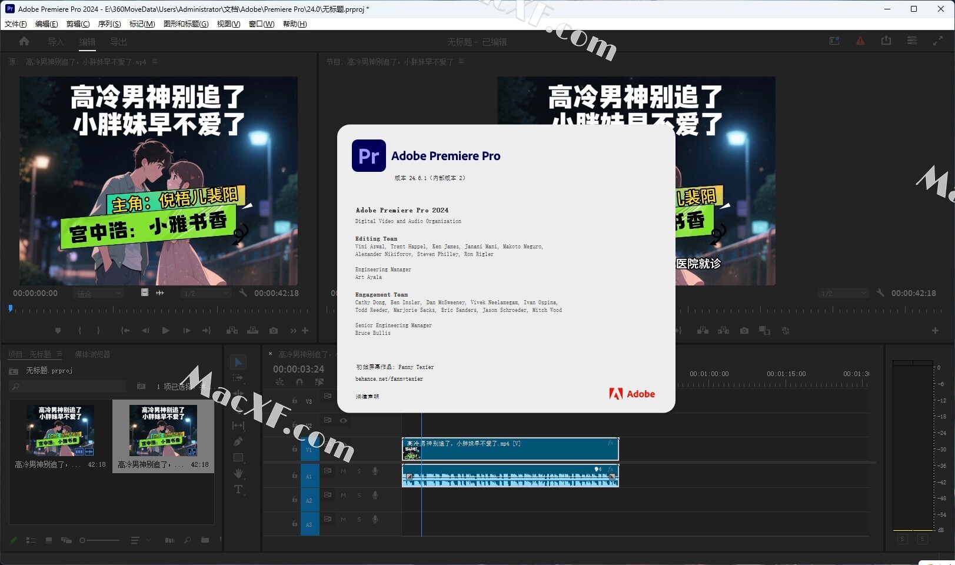Open 序列(S) menu
The height and width of the screenshot is (565, 955).
point(109,24)
